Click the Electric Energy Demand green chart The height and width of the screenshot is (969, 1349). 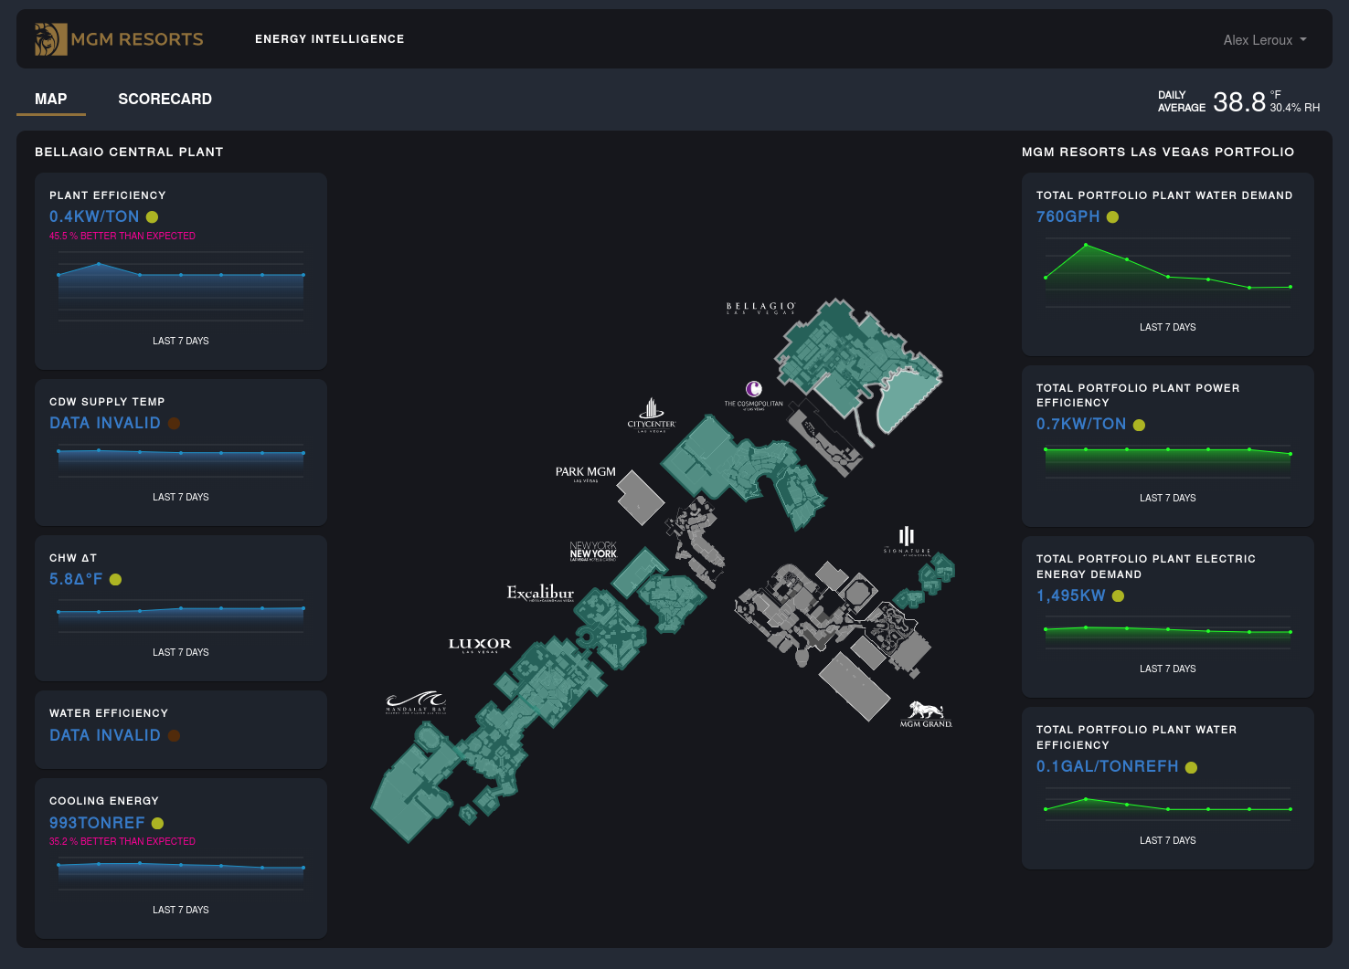coord(1168,632)
